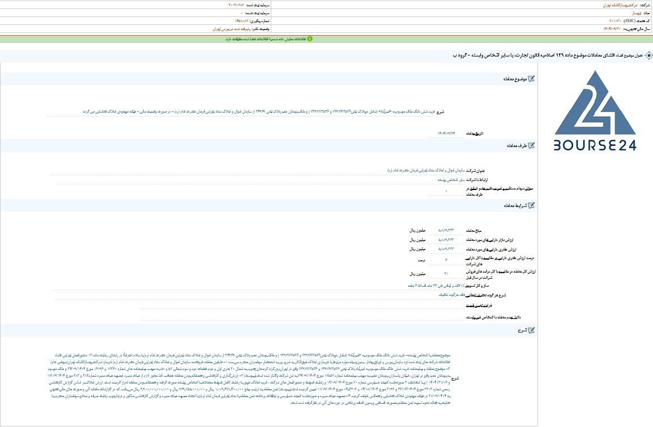Select the value "۳۱" in the prior-year sales comparison row
This screenshot has height=427, width=653.
[446, 274]
